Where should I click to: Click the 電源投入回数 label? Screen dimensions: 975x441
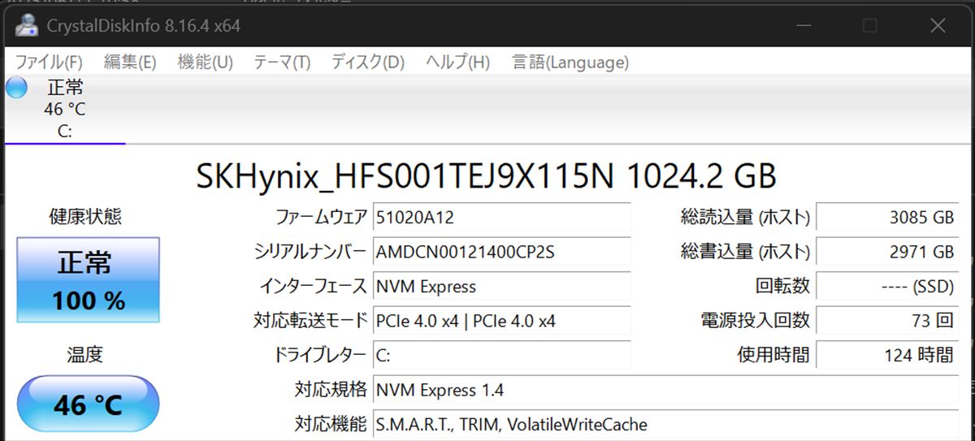756,321
